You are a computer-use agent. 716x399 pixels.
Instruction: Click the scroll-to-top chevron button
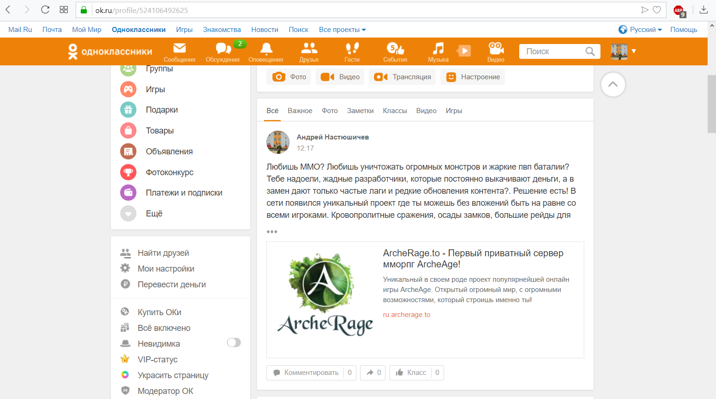(x=613, y=84)
